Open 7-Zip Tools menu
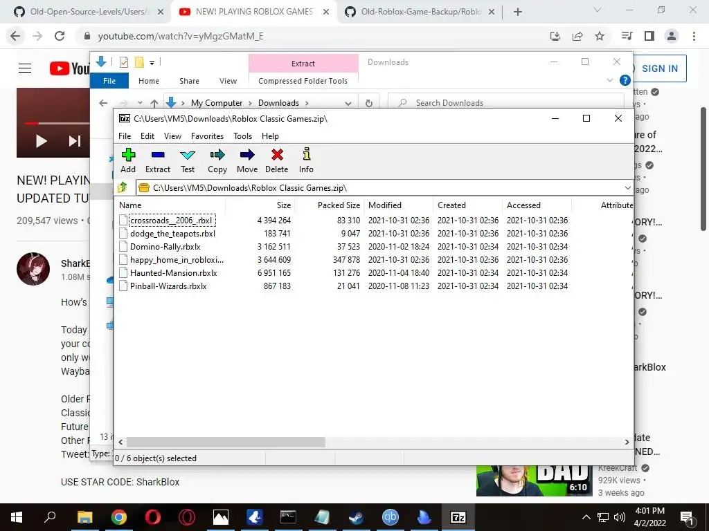This screenshot has height=531, width=709. click(242, 136)
